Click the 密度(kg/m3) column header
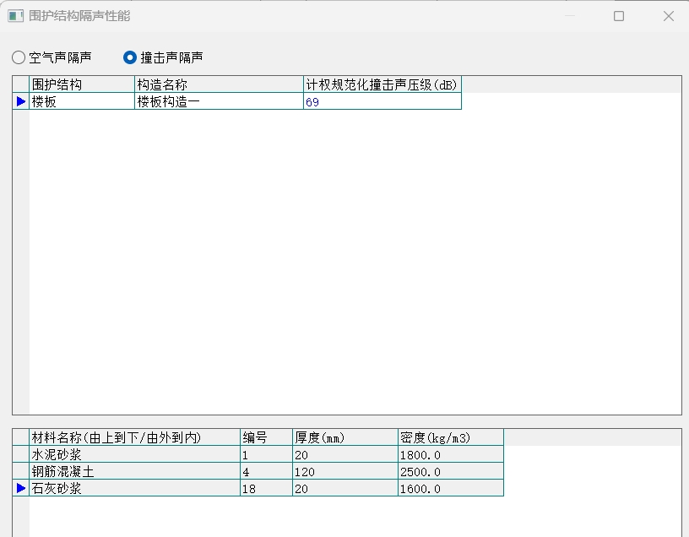Screen dimensions: 689x537 coord(450,437)
